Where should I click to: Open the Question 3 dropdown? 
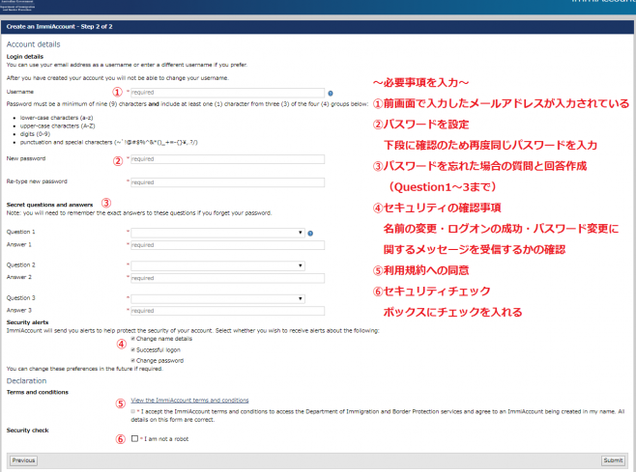pos(218,298)
